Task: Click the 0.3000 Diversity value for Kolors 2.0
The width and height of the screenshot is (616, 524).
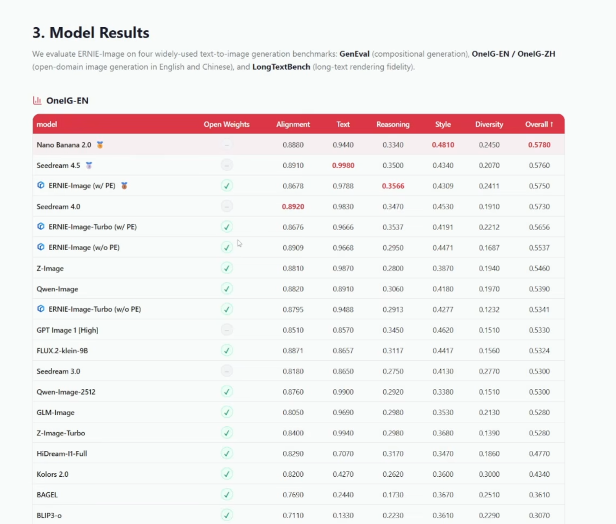Action: coord(489,474)
